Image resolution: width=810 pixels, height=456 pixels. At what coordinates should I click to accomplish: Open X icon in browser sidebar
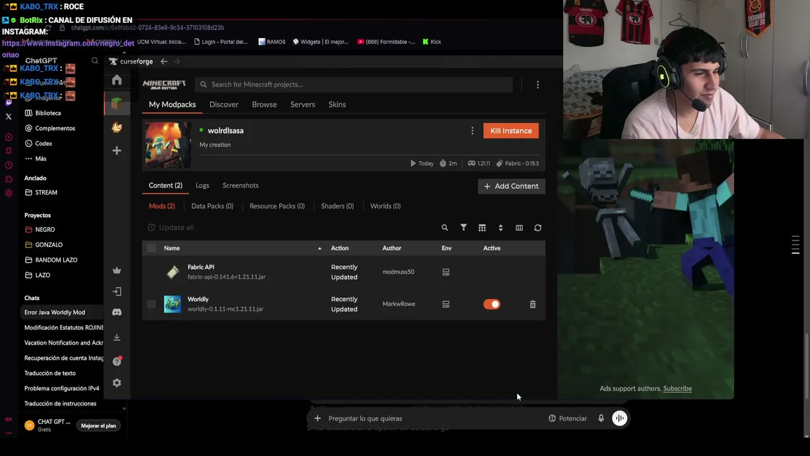point(8,117)
